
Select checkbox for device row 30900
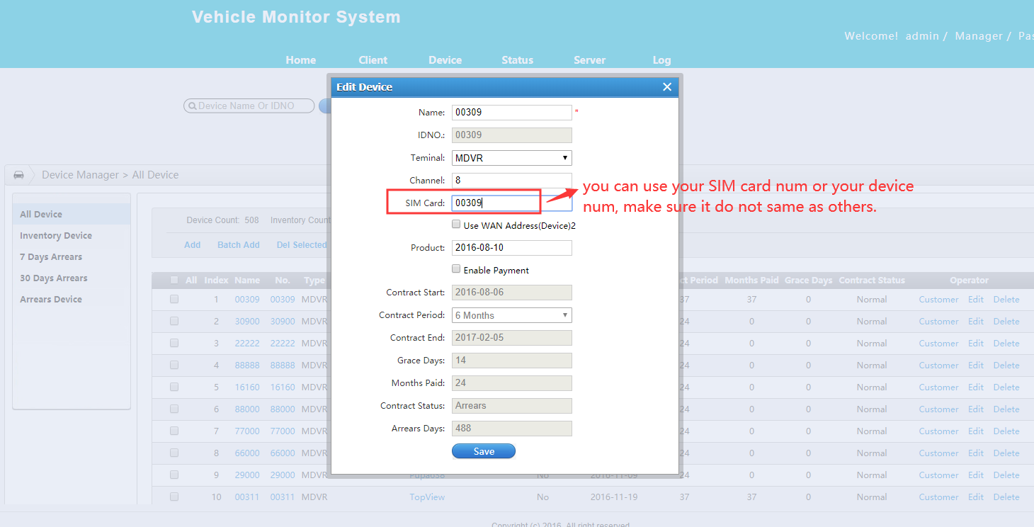click(174, 321)
